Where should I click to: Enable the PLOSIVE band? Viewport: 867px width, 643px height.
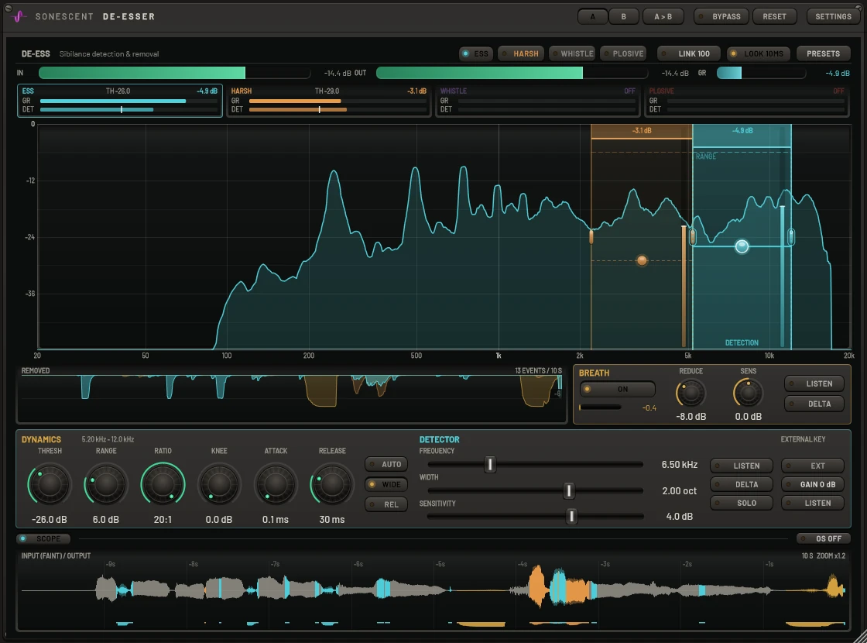coord(623,53)
